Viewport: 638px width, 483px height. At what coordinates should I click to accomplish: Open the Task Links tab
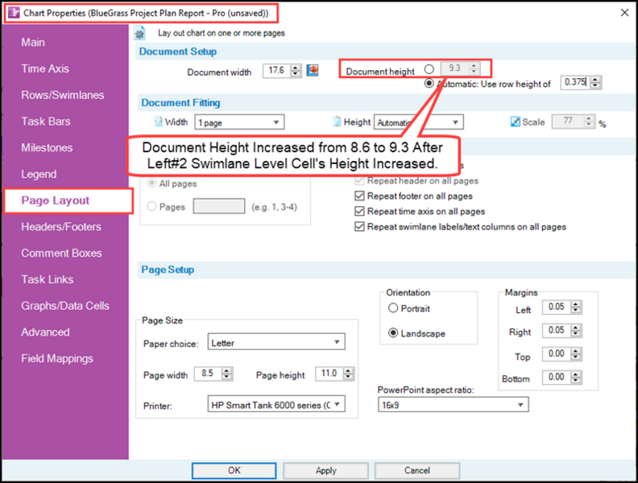coord(48,279)
